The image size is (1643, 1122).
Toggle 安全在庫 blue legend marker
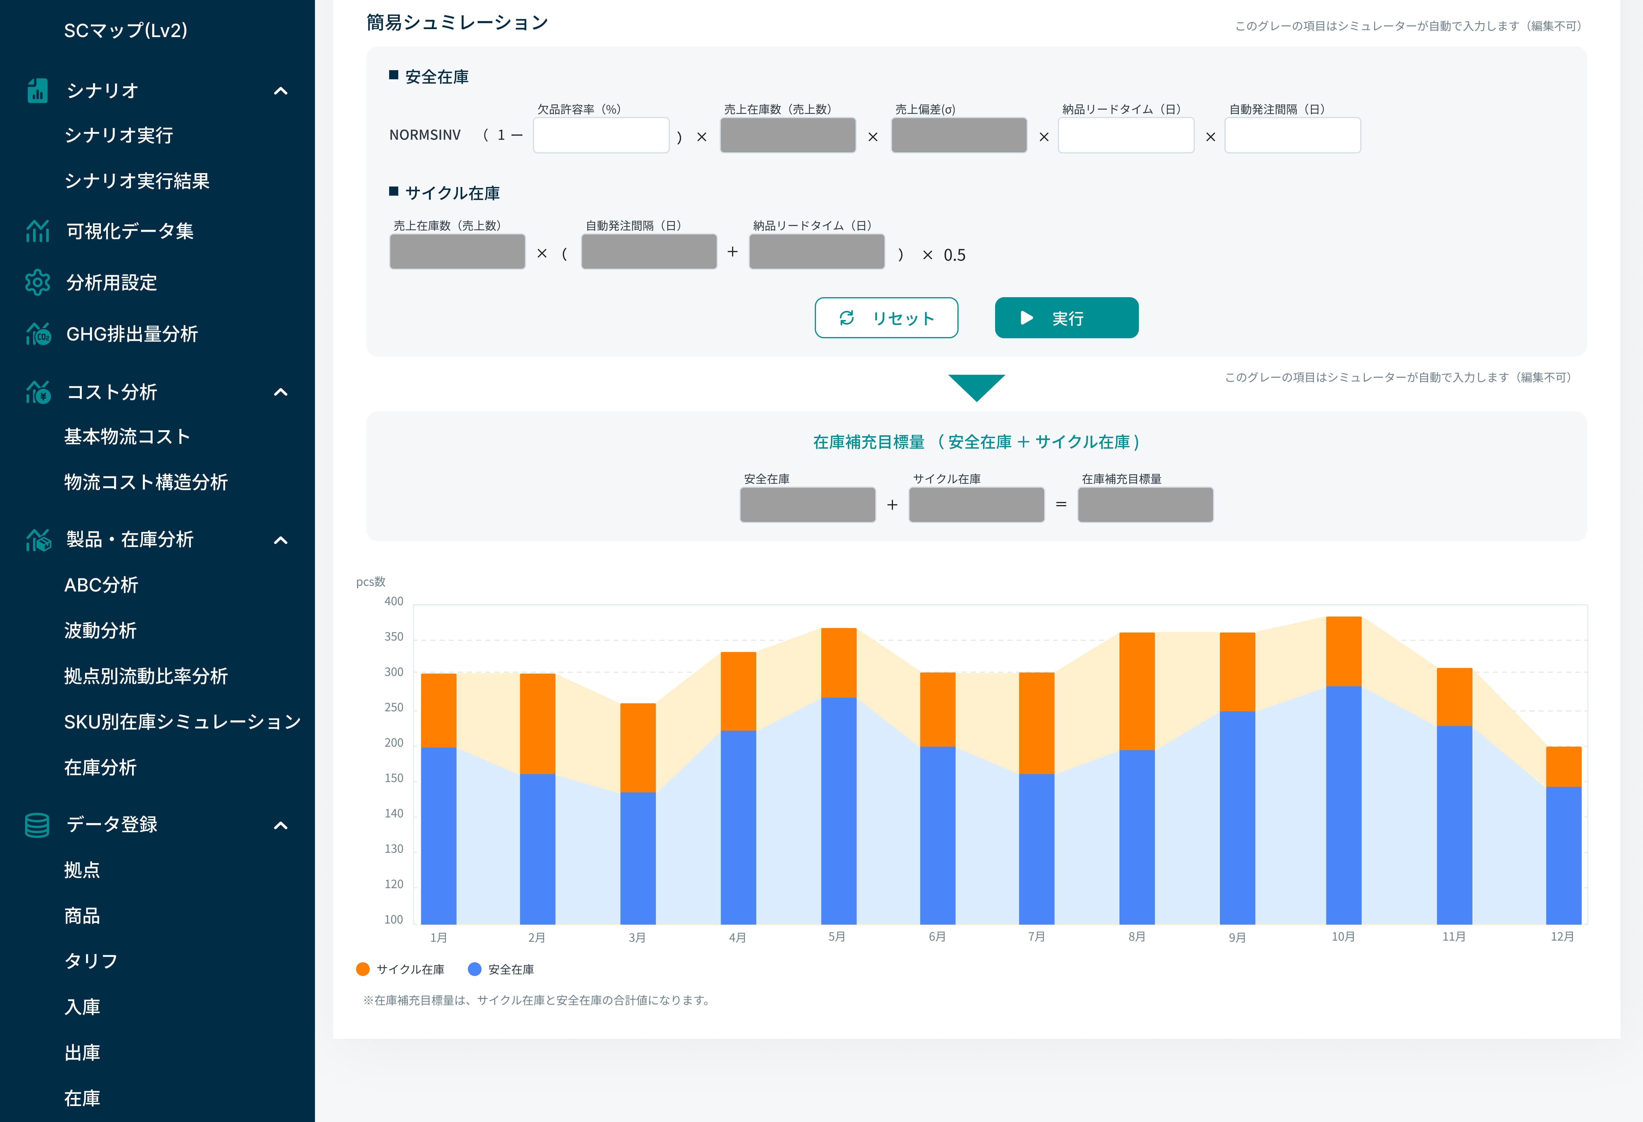474,969
